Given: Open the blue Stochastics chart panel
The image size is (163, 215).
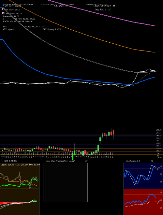Looking at the screenshot, I should tap(143, 176).
